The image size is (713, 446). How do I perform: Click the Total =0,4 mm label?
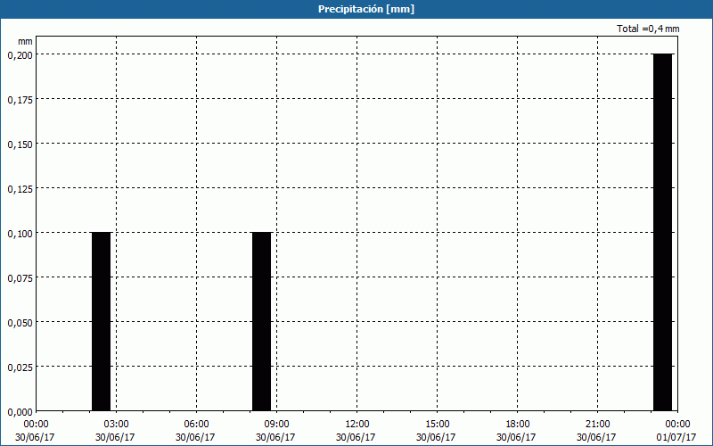648,29
